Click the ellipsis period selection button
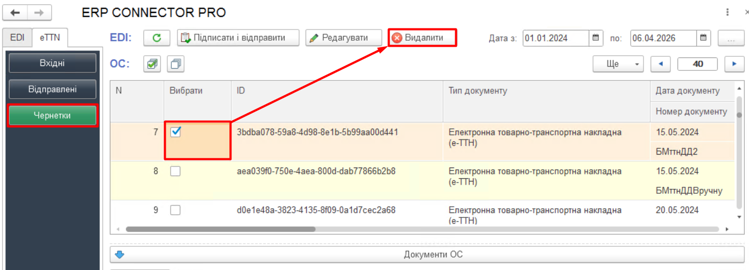Viewport: 749px width, 270px height. (731, 38)
